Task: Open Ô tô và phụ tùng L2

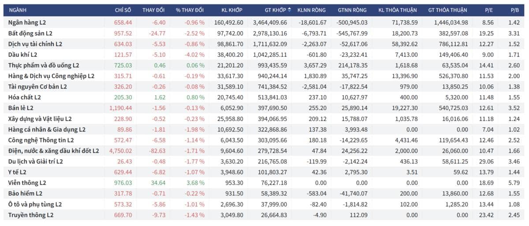Action: click(x=35, y=204)
